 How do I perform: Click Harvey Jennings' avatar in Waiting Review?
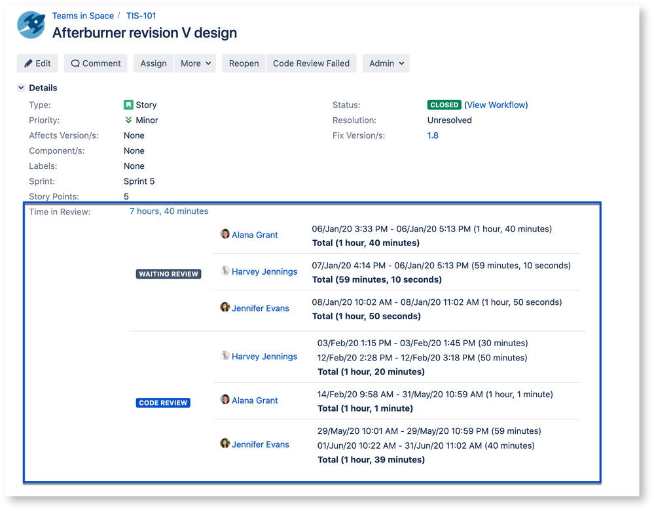click(225, 270)
